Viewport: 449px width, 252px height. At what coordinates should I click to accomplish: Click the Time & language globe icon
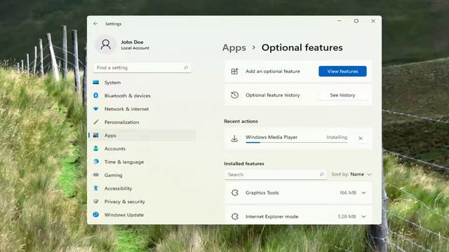(x=96, y=162)
